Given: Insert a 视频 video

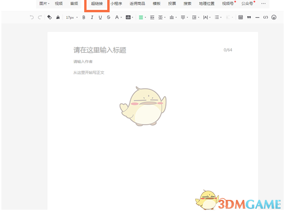Looking at the screenshot, I should coord(59,3).
